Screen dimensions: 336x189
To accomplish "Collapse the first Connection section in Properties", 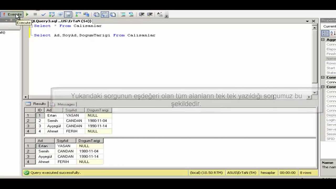I will [323, 77].
